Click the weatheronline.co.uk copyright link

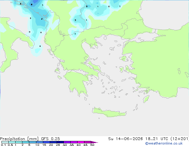click(x=164, y=143)
